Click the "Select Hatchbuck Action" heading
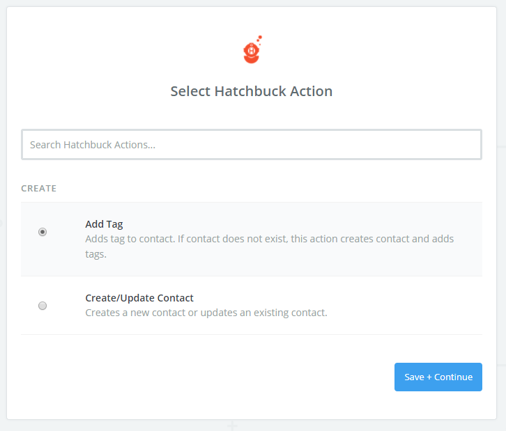This screenshot has width=506, height=431. (252, 91)
